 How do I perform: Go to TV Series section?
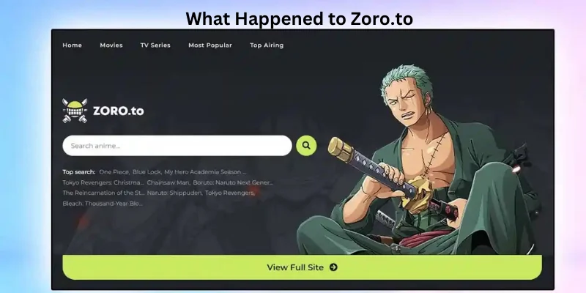(155, 45)
